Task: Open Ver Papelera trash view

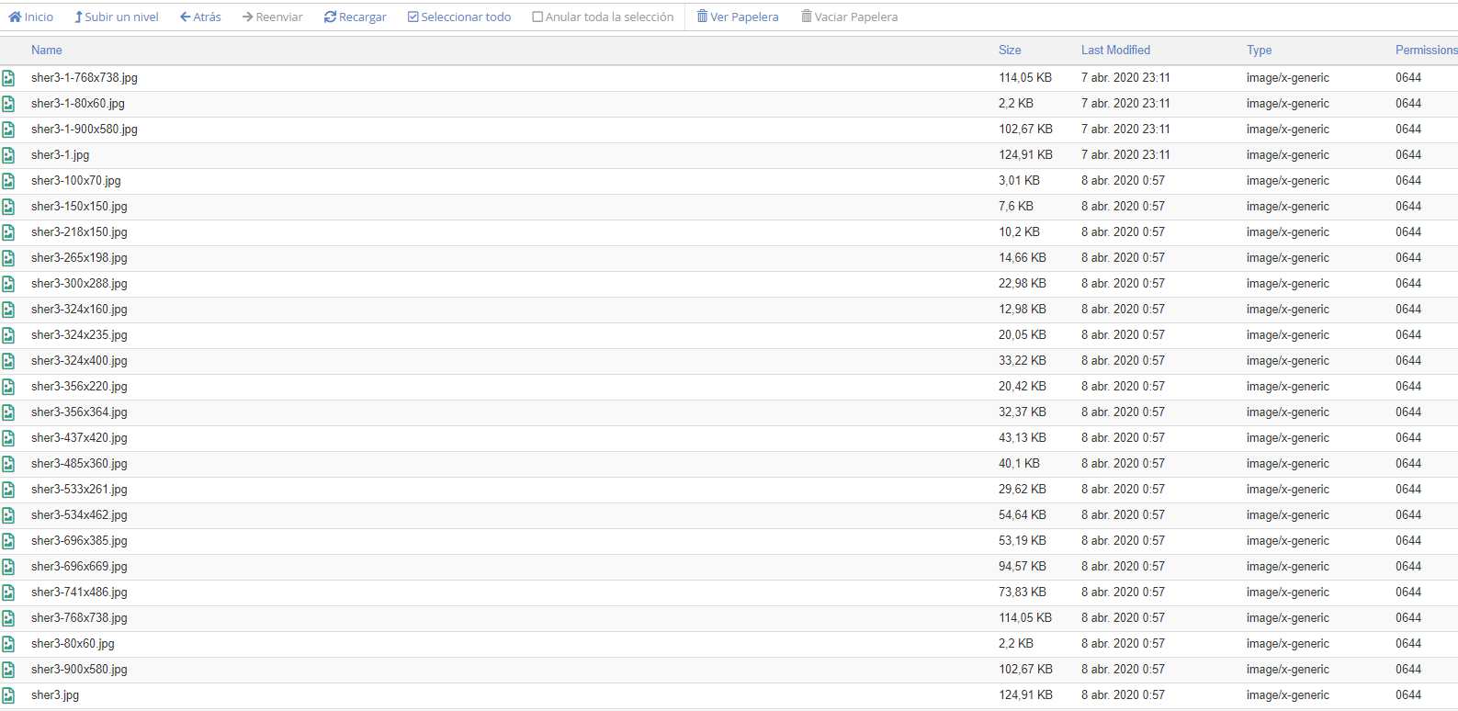Action: click(x=738, y=17)
